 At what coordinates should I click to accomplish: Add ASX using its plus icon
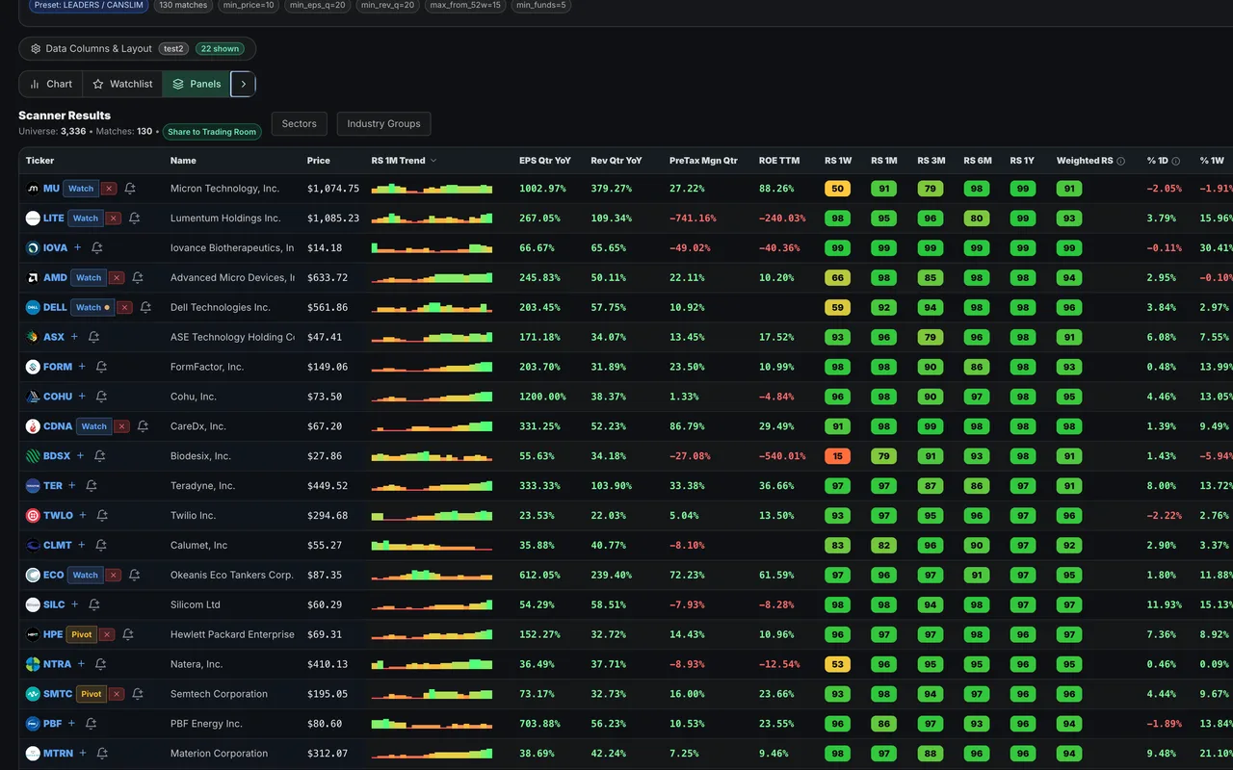click(74, 337)
